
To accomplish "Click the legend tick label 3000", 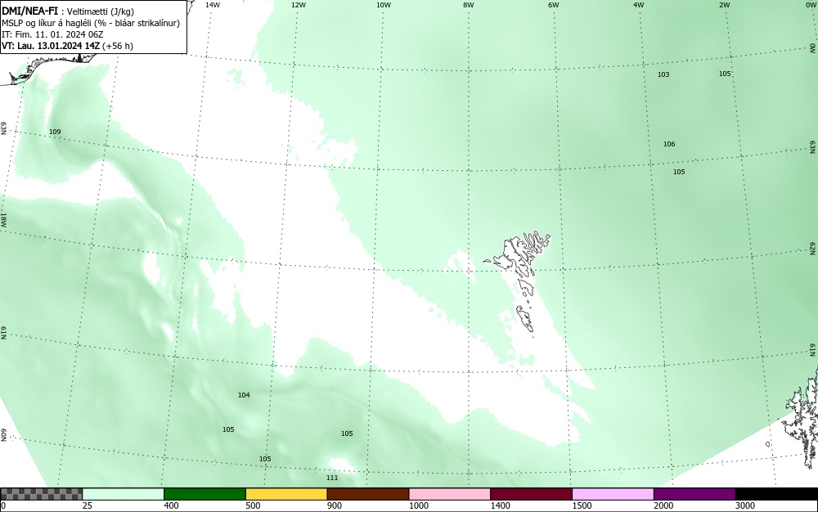I will tap(745, 505).
